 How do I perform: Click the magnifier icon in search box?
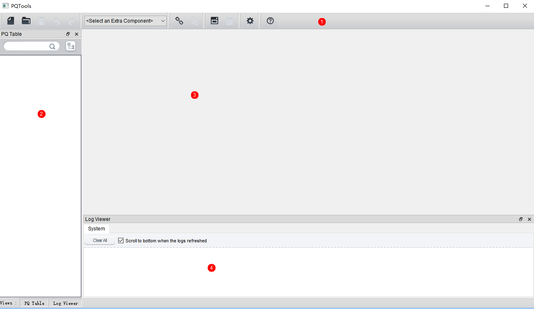[52, 46]
